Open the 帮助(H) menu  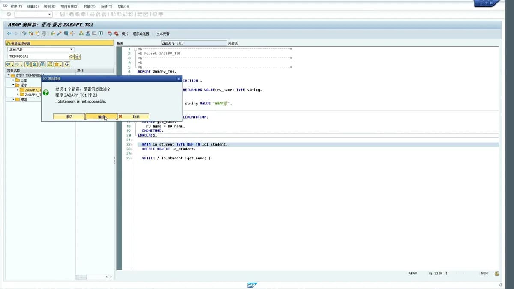click(x=123, y=6)
